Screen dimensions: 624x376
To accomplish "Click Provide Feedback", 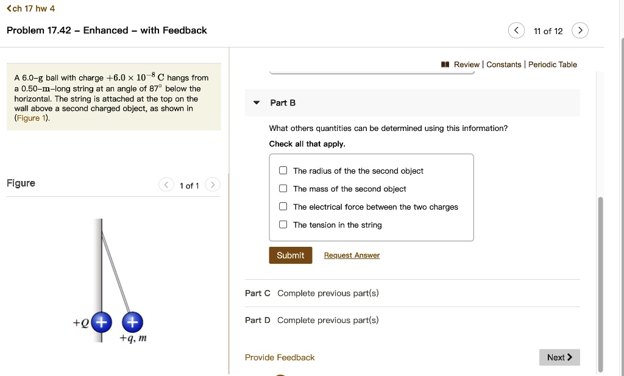I will [x=280, y=357].
